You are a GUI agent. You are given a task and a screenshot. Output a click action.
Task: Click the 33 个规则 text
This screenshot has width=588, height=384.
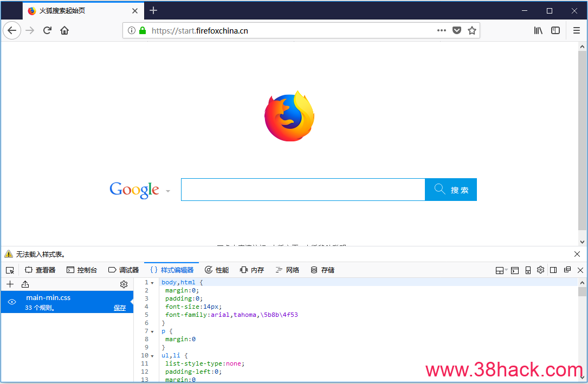pyautogui.click(x=40, y=308)
